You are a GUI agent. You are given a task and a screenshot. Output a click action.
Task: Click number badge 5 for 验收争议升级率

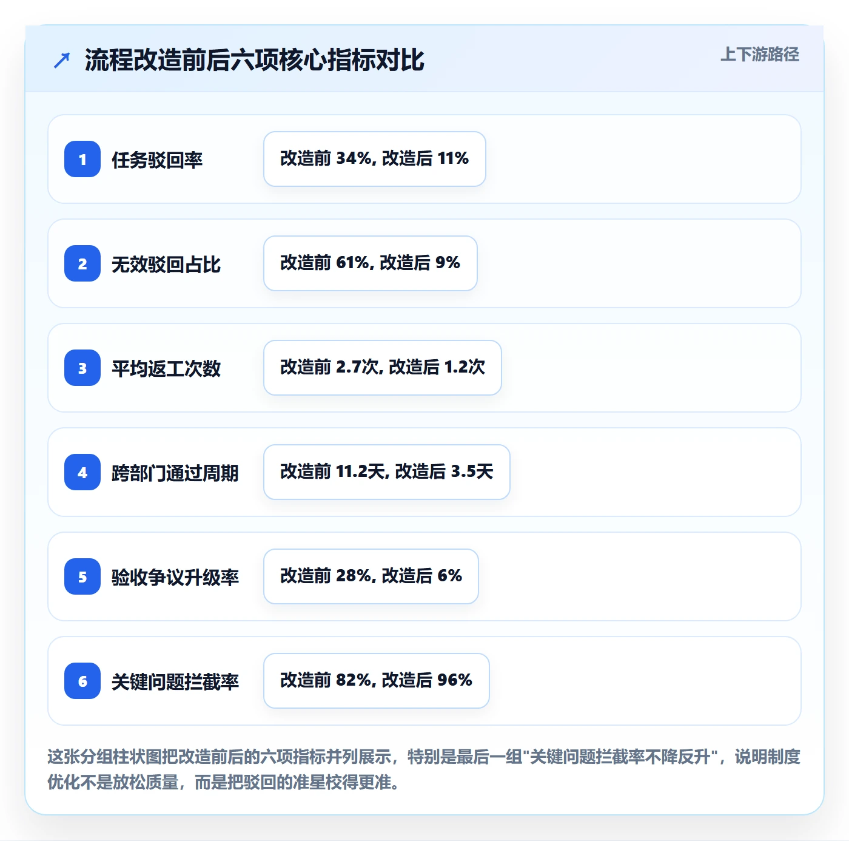click(82, 576)
